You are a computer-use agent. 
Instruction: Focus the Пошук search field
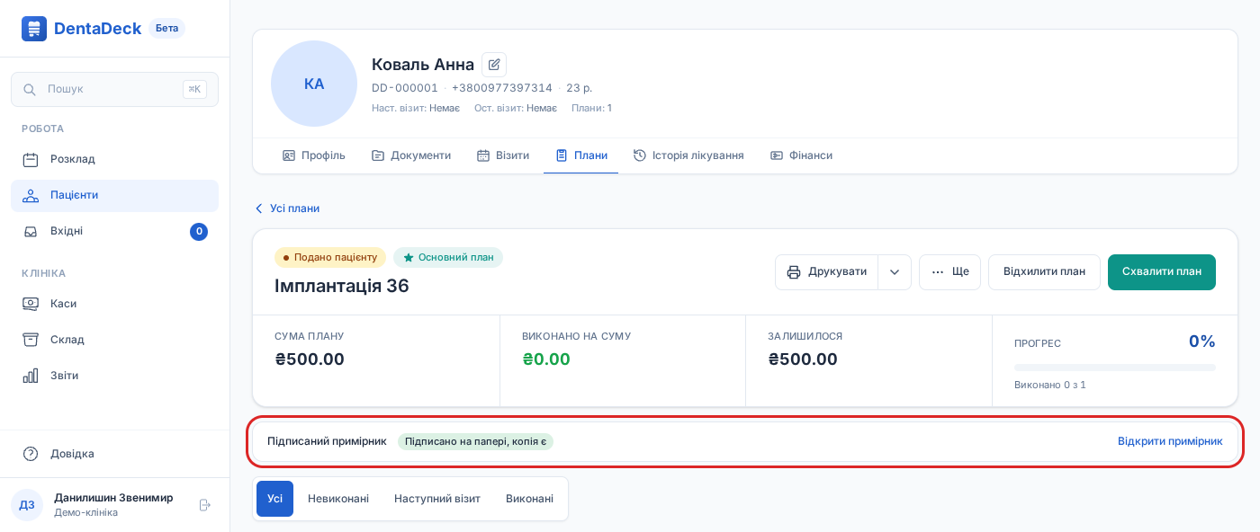(x=114, y=90)
